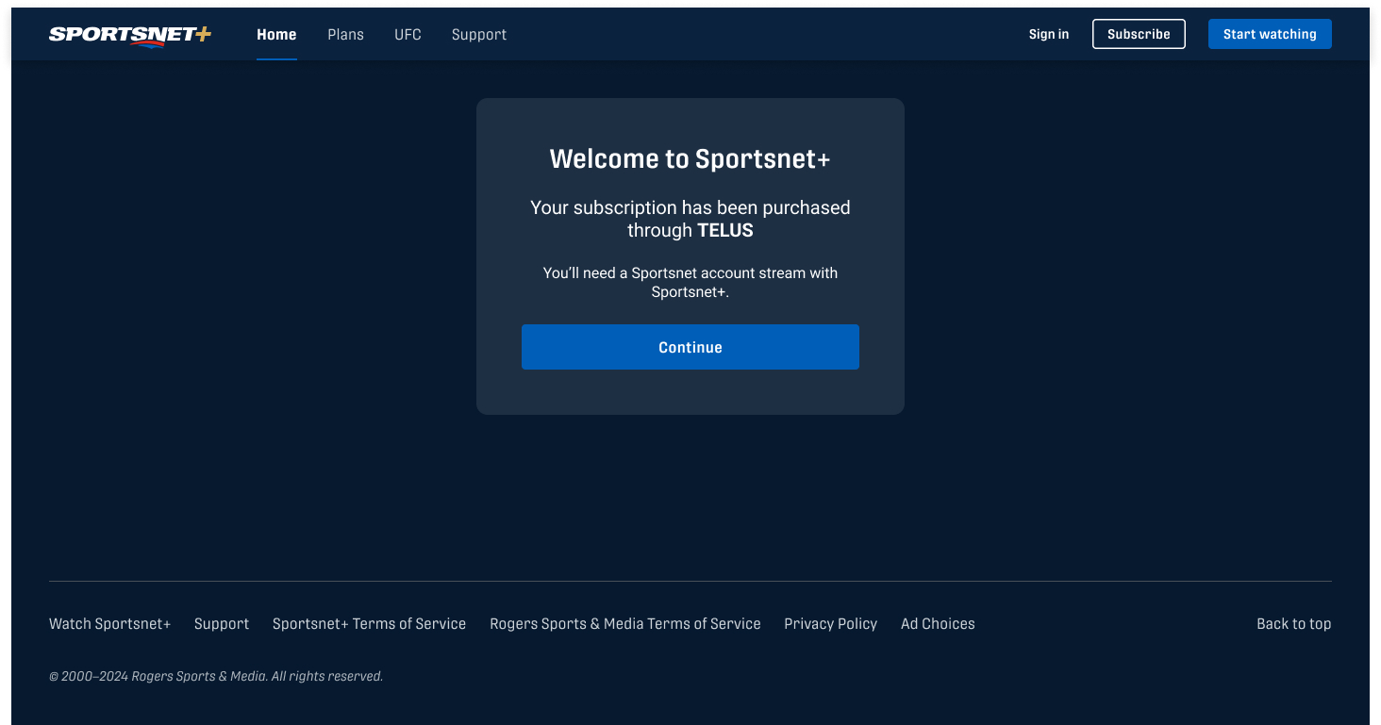Click the Sportsnet account requirement message
Image resolution: width=1381 pixels, height=725 pixels.
pos(690,283)
